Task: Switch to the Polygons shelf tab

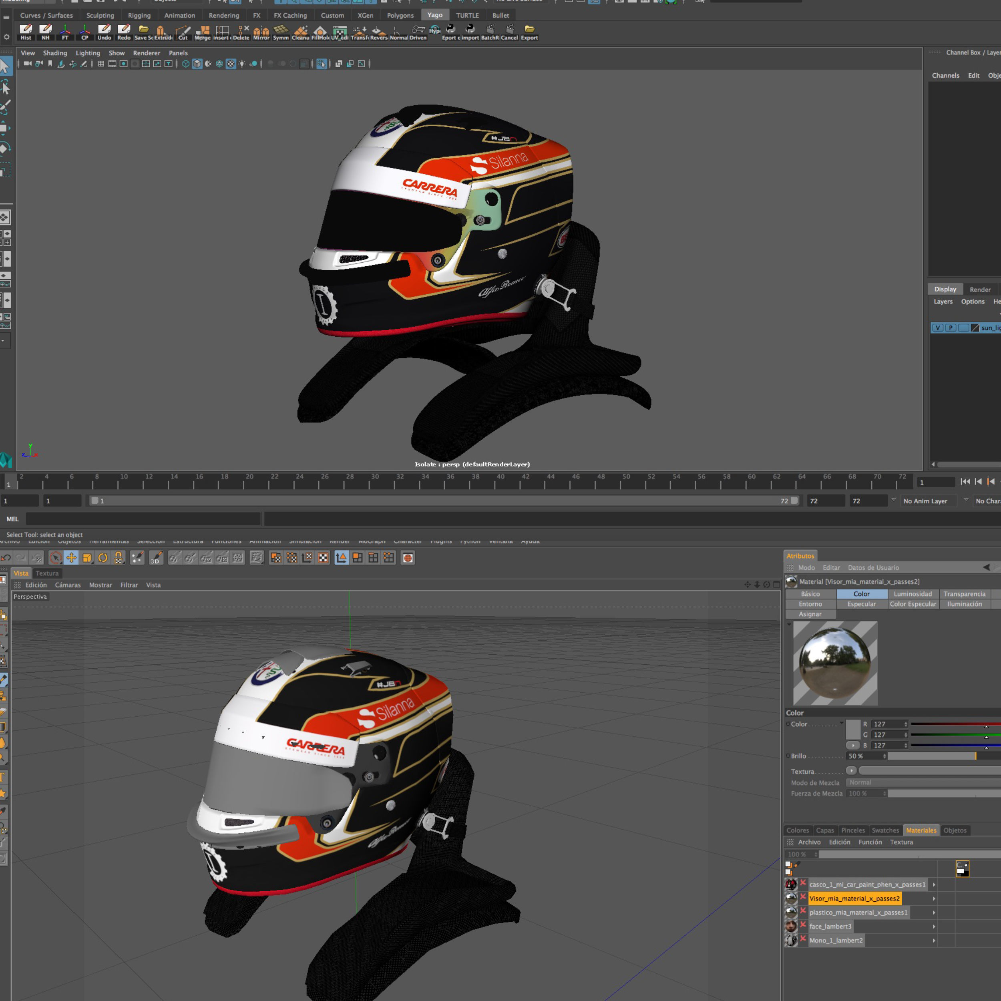Action: point(400,16)
